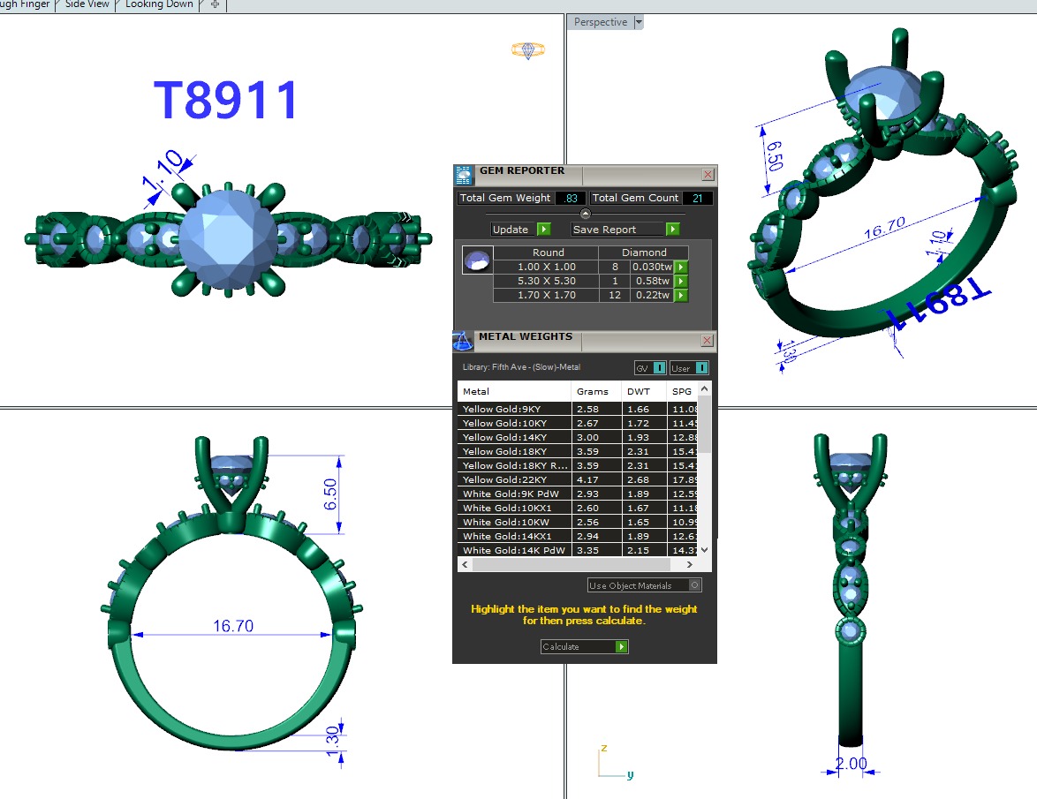
Task: Add a new viewport tab with plus
Action: point(215,4)
